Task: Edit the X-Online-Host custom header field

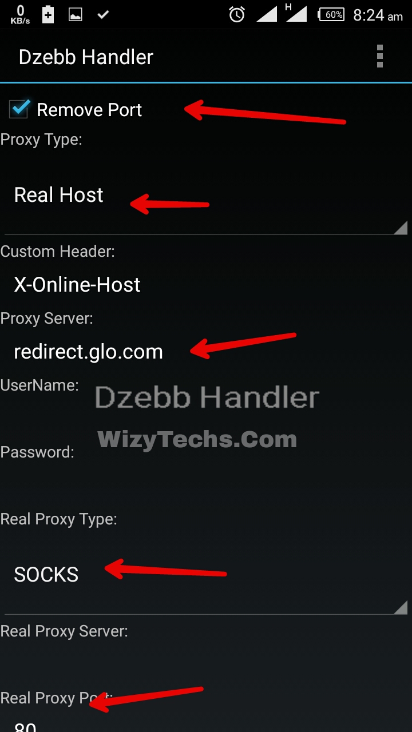Action: pyautogui.click(x=206, y=285)
